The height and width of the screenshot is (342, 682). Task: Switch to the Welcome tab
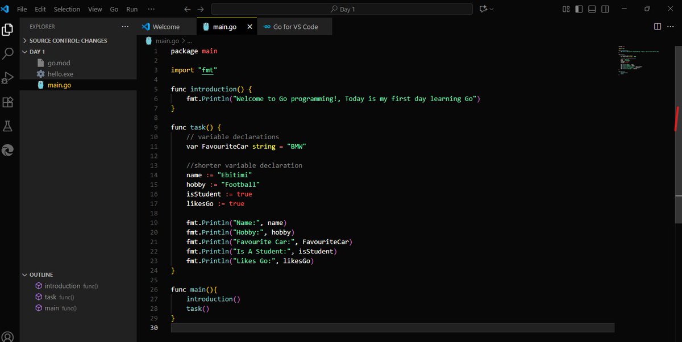(165, 26)
